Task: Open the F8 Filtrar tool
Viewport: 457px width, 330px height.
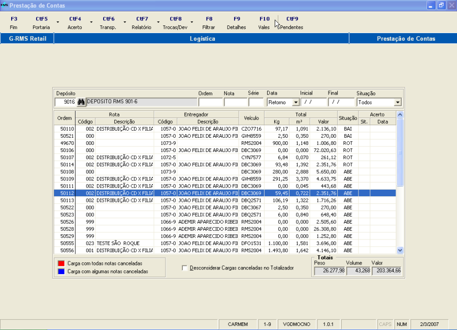Action: (209, 23)
